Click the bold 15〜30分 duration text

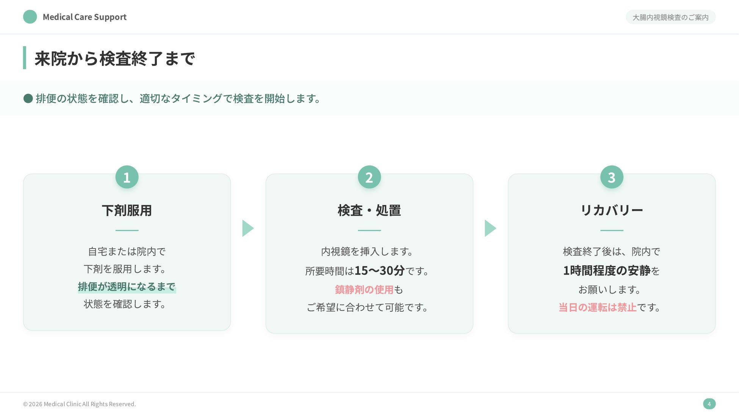coord(380,270)
